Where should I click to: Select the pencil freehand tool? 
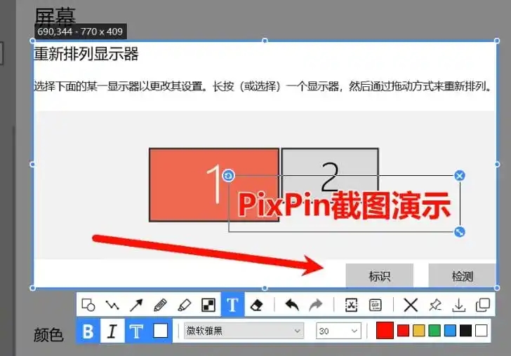pyautogui.click(x=160, y=305)
